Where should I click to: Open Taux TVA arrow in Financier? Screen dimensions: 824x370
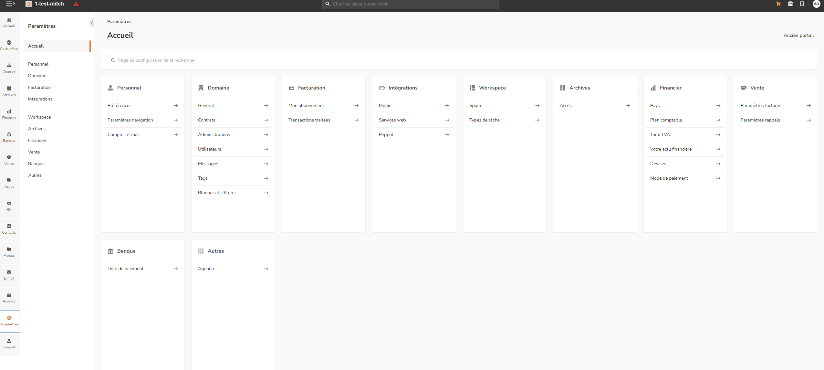click(718, 135)
